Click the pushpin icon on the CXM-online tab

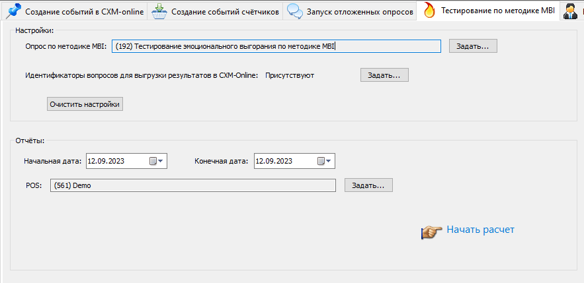coord(13,11)
